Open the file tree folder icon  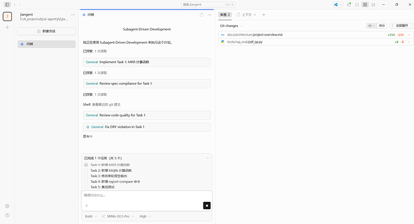(373, 4)
